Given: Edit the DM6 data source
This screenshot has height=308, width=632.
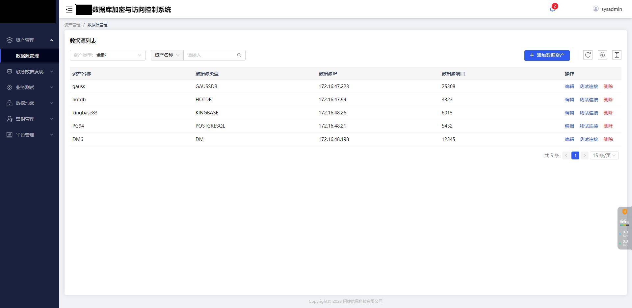Looking at the screenshot, I should pos(569,139).
